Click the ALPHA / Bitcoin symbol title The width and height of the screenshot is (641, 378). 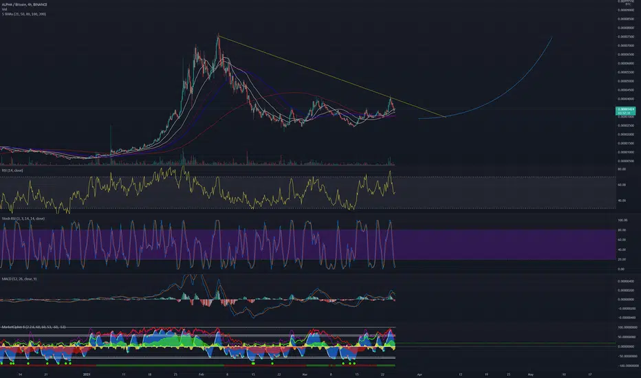25,5
